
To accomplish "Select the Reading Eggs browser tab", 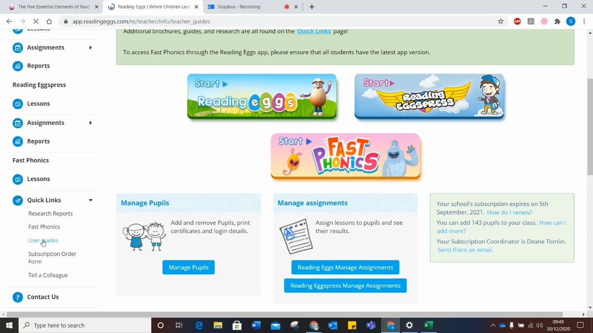I will (153, 6).
